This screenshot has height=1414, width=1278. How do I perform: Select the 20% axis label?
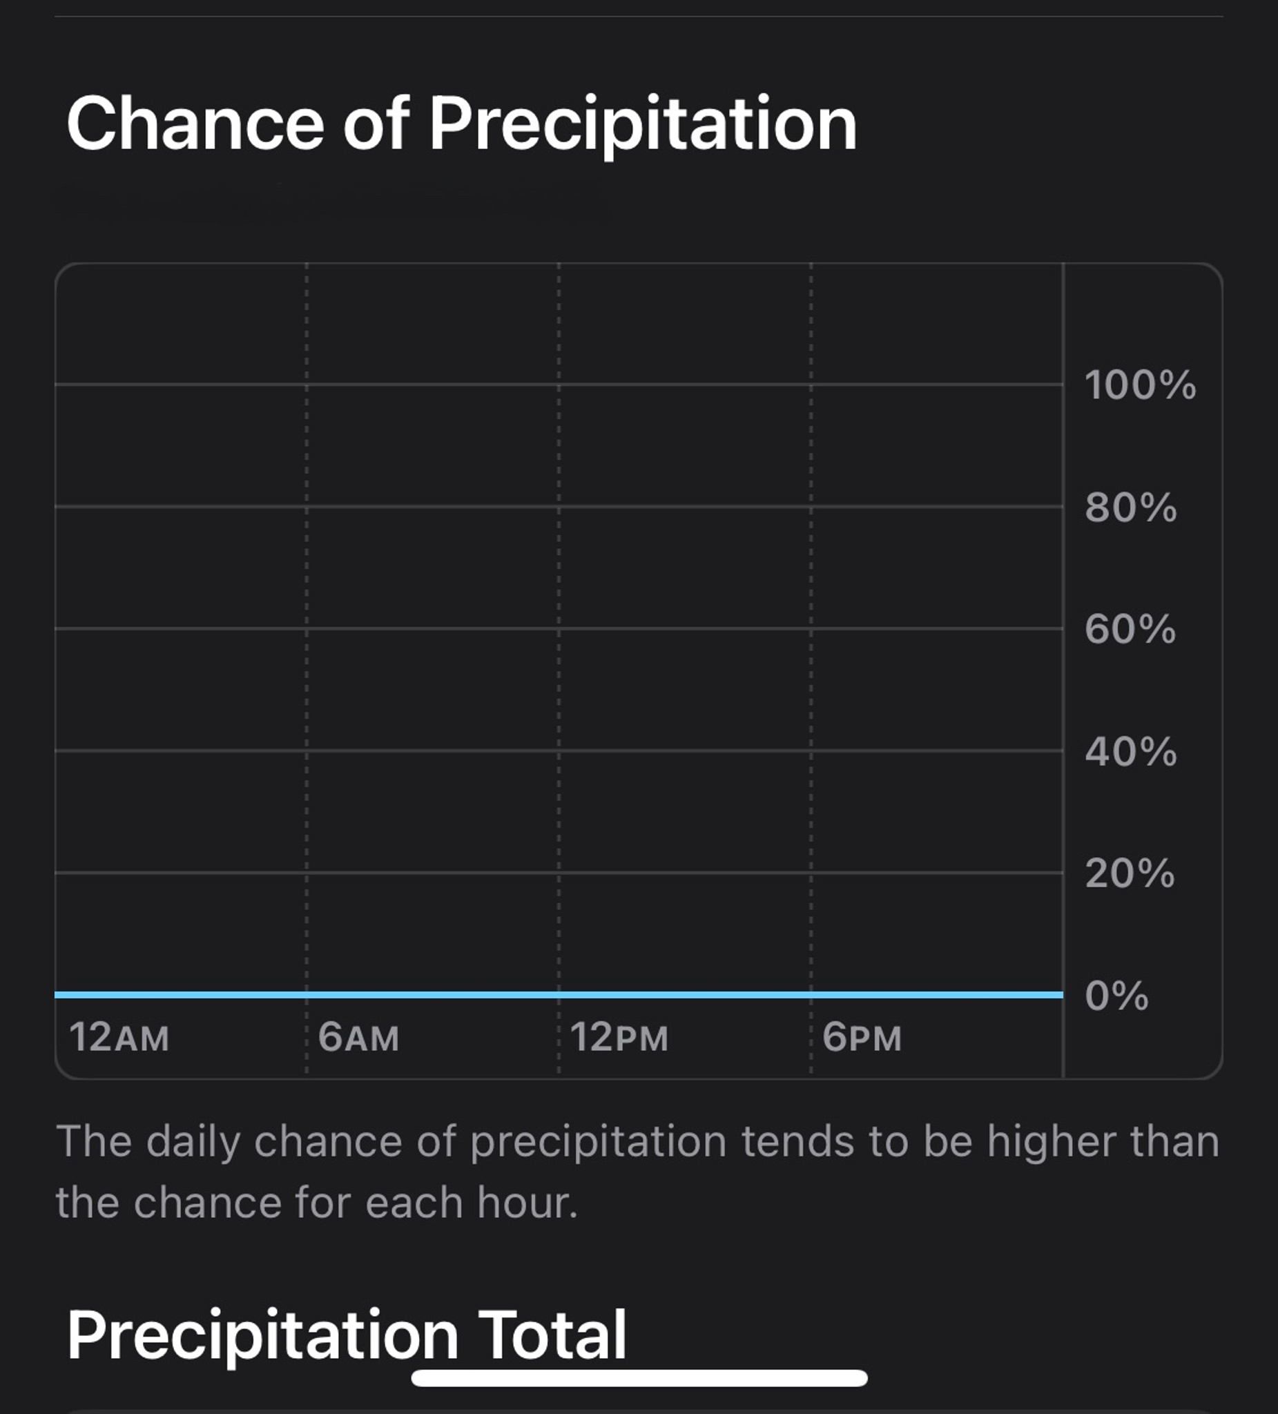click(1130, 874)
